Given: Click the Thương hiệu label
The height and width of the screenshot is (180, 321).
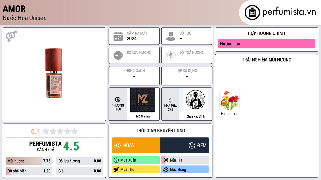Looking at the screenshot, I should click(118, 107).
